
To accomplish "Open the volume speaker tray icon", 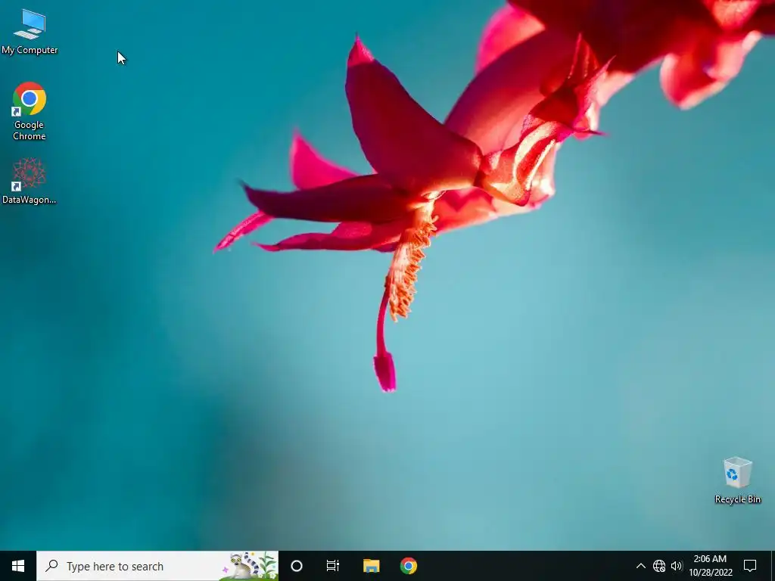I will [677, 566].
